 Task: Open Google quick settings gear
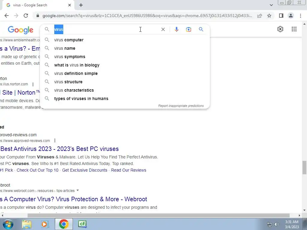click(x=280, y=29)
